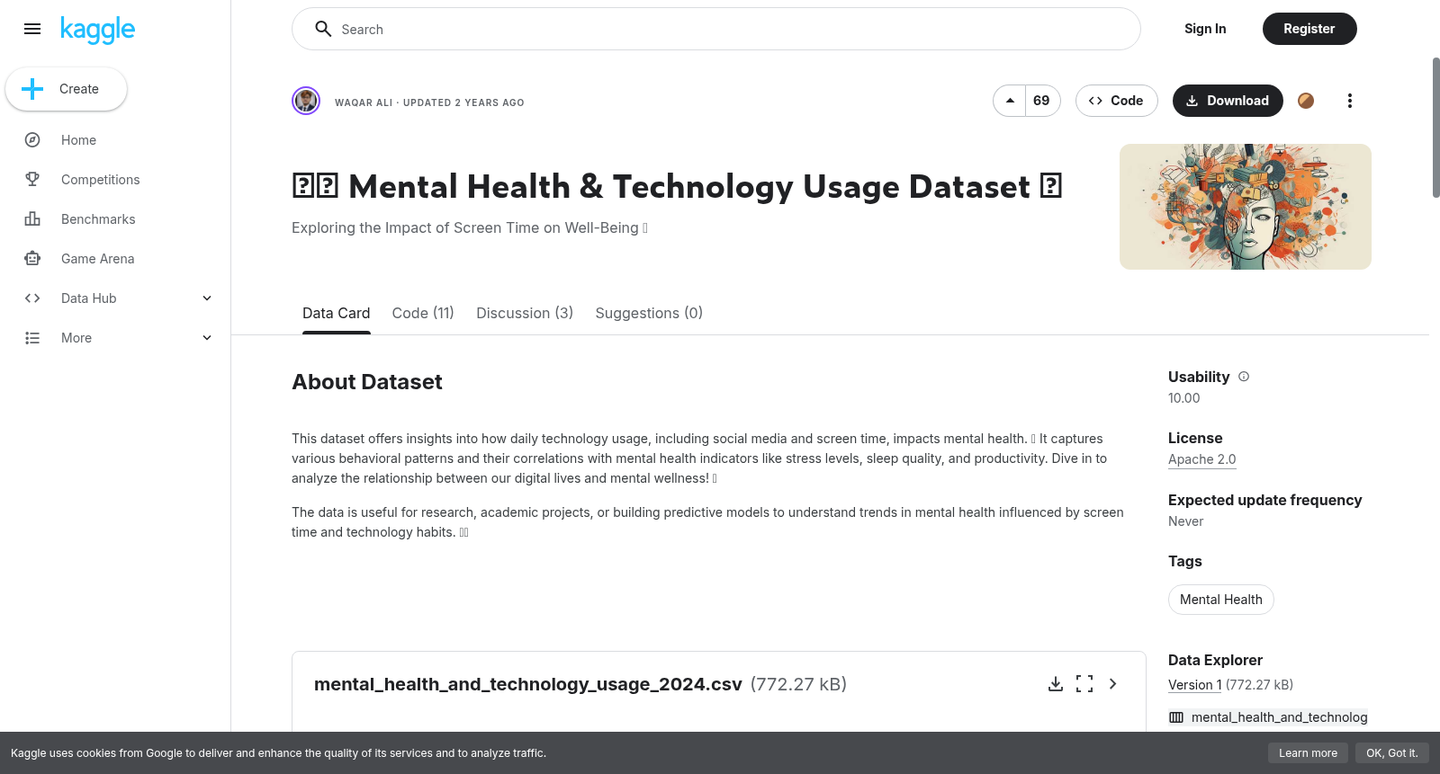Click the Code button
1440x774 pixels.
click(1116, 101)
